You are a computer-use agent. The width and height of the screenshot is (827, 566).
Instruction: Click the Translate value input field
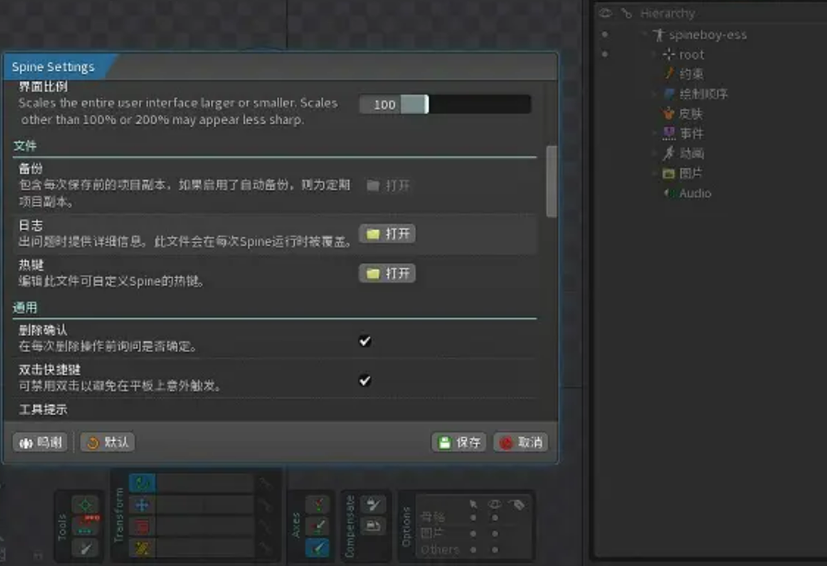click(205, 505)
